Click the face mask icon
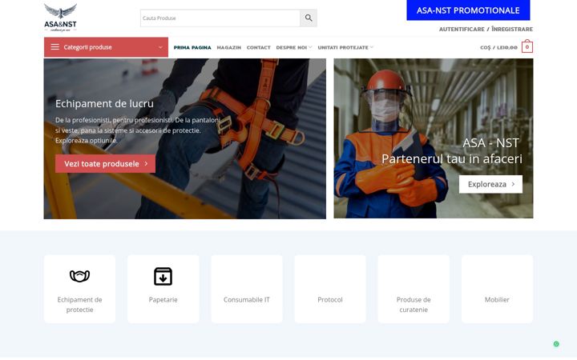Screen dimensions: 577x360 point(79,276)
